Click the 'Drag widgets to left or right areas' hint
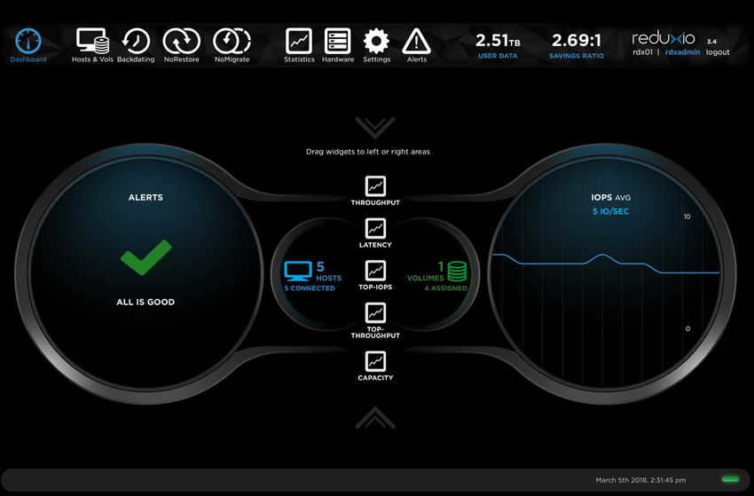Viewport: 754px width, 496px height. (x=368, y=152)
